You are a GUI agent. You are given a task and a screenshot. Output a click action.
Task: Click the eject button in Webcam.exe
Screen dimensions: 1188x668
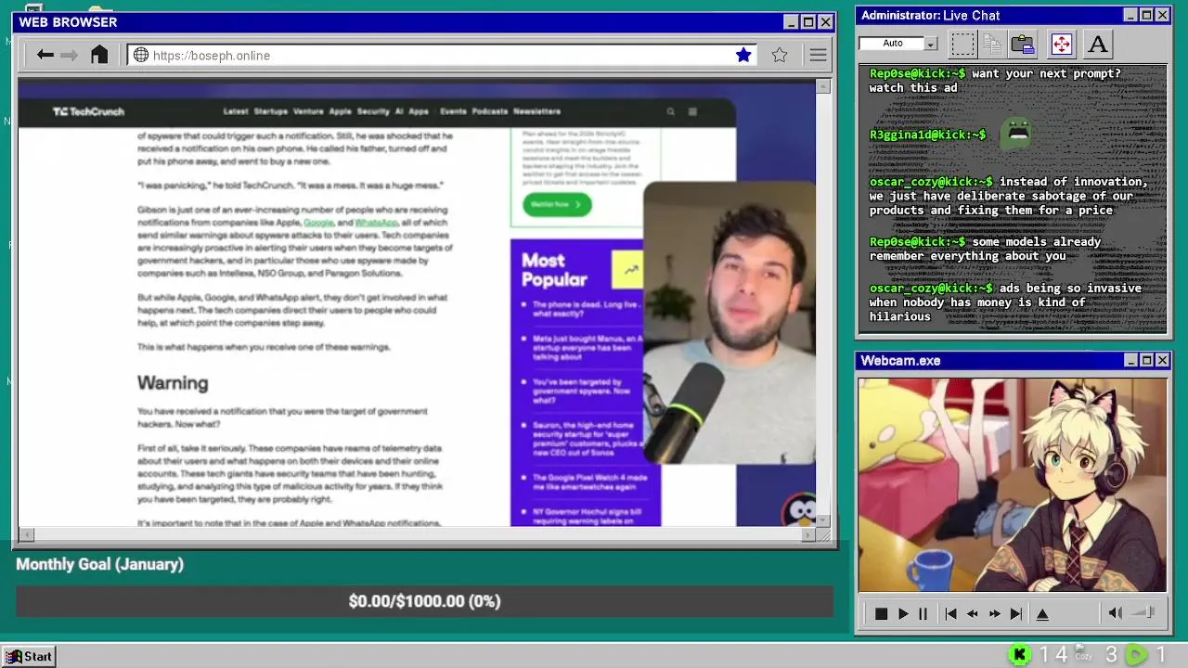[1042, 614]
